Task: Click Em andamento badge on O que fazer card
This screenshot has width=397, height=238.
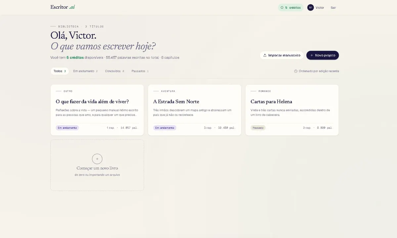Action: pyautogui.click(x=67, y=128)
